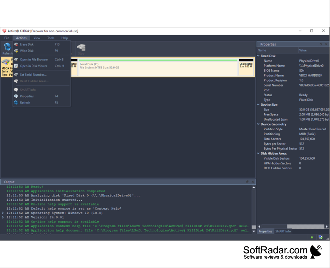Click the Properties horizontal scroll right arrow

click(327, 227)
